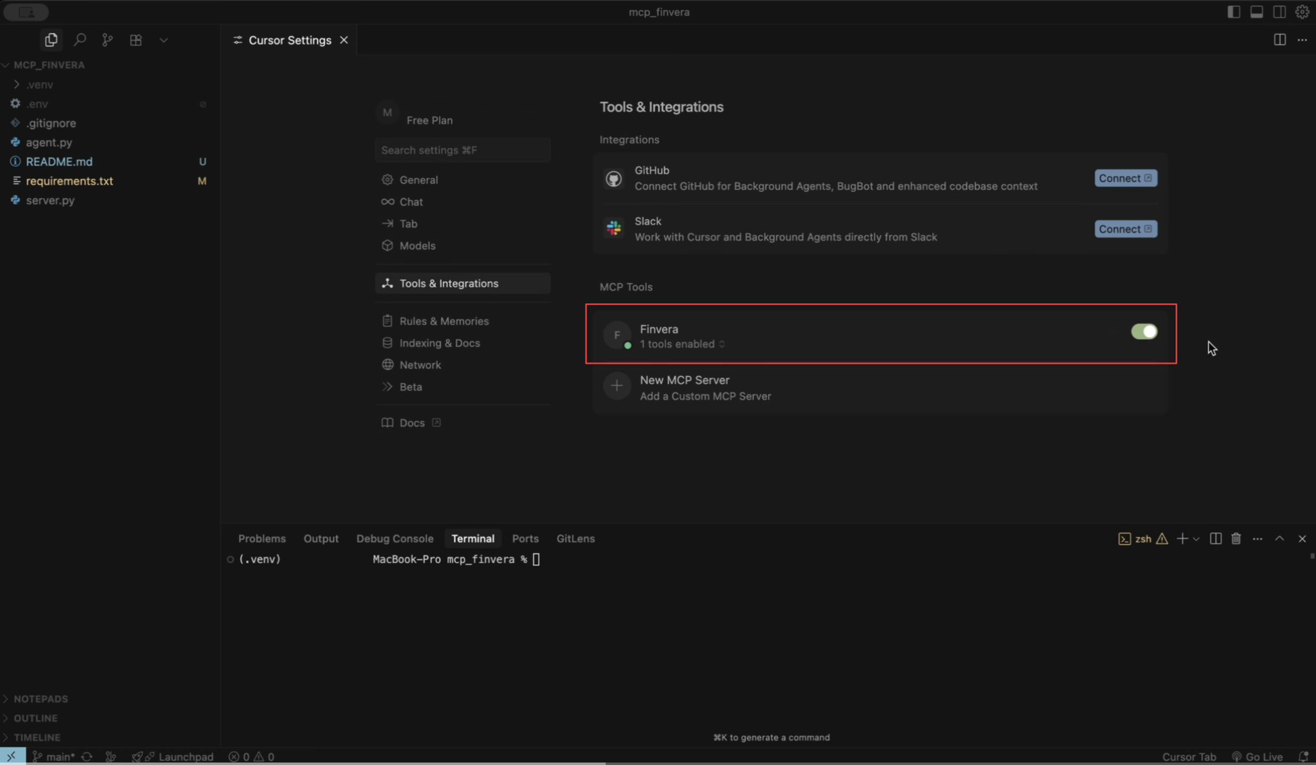Viewport: 1316px width, 765px height.
Task: Open Rules & Memories settings section
Action: click(x=444, y=321)
